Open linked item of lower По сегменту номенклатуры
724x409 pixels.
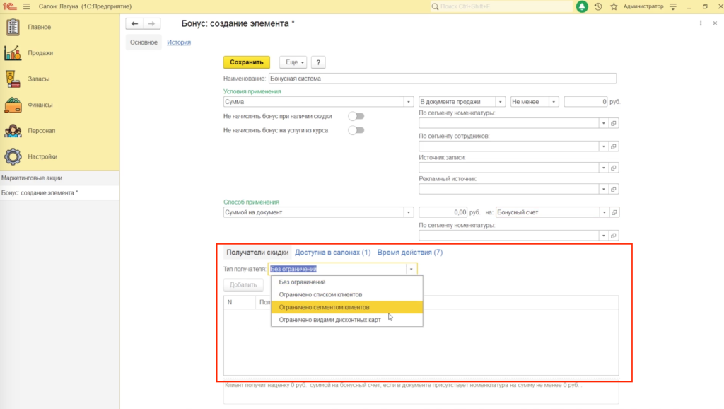614,236
